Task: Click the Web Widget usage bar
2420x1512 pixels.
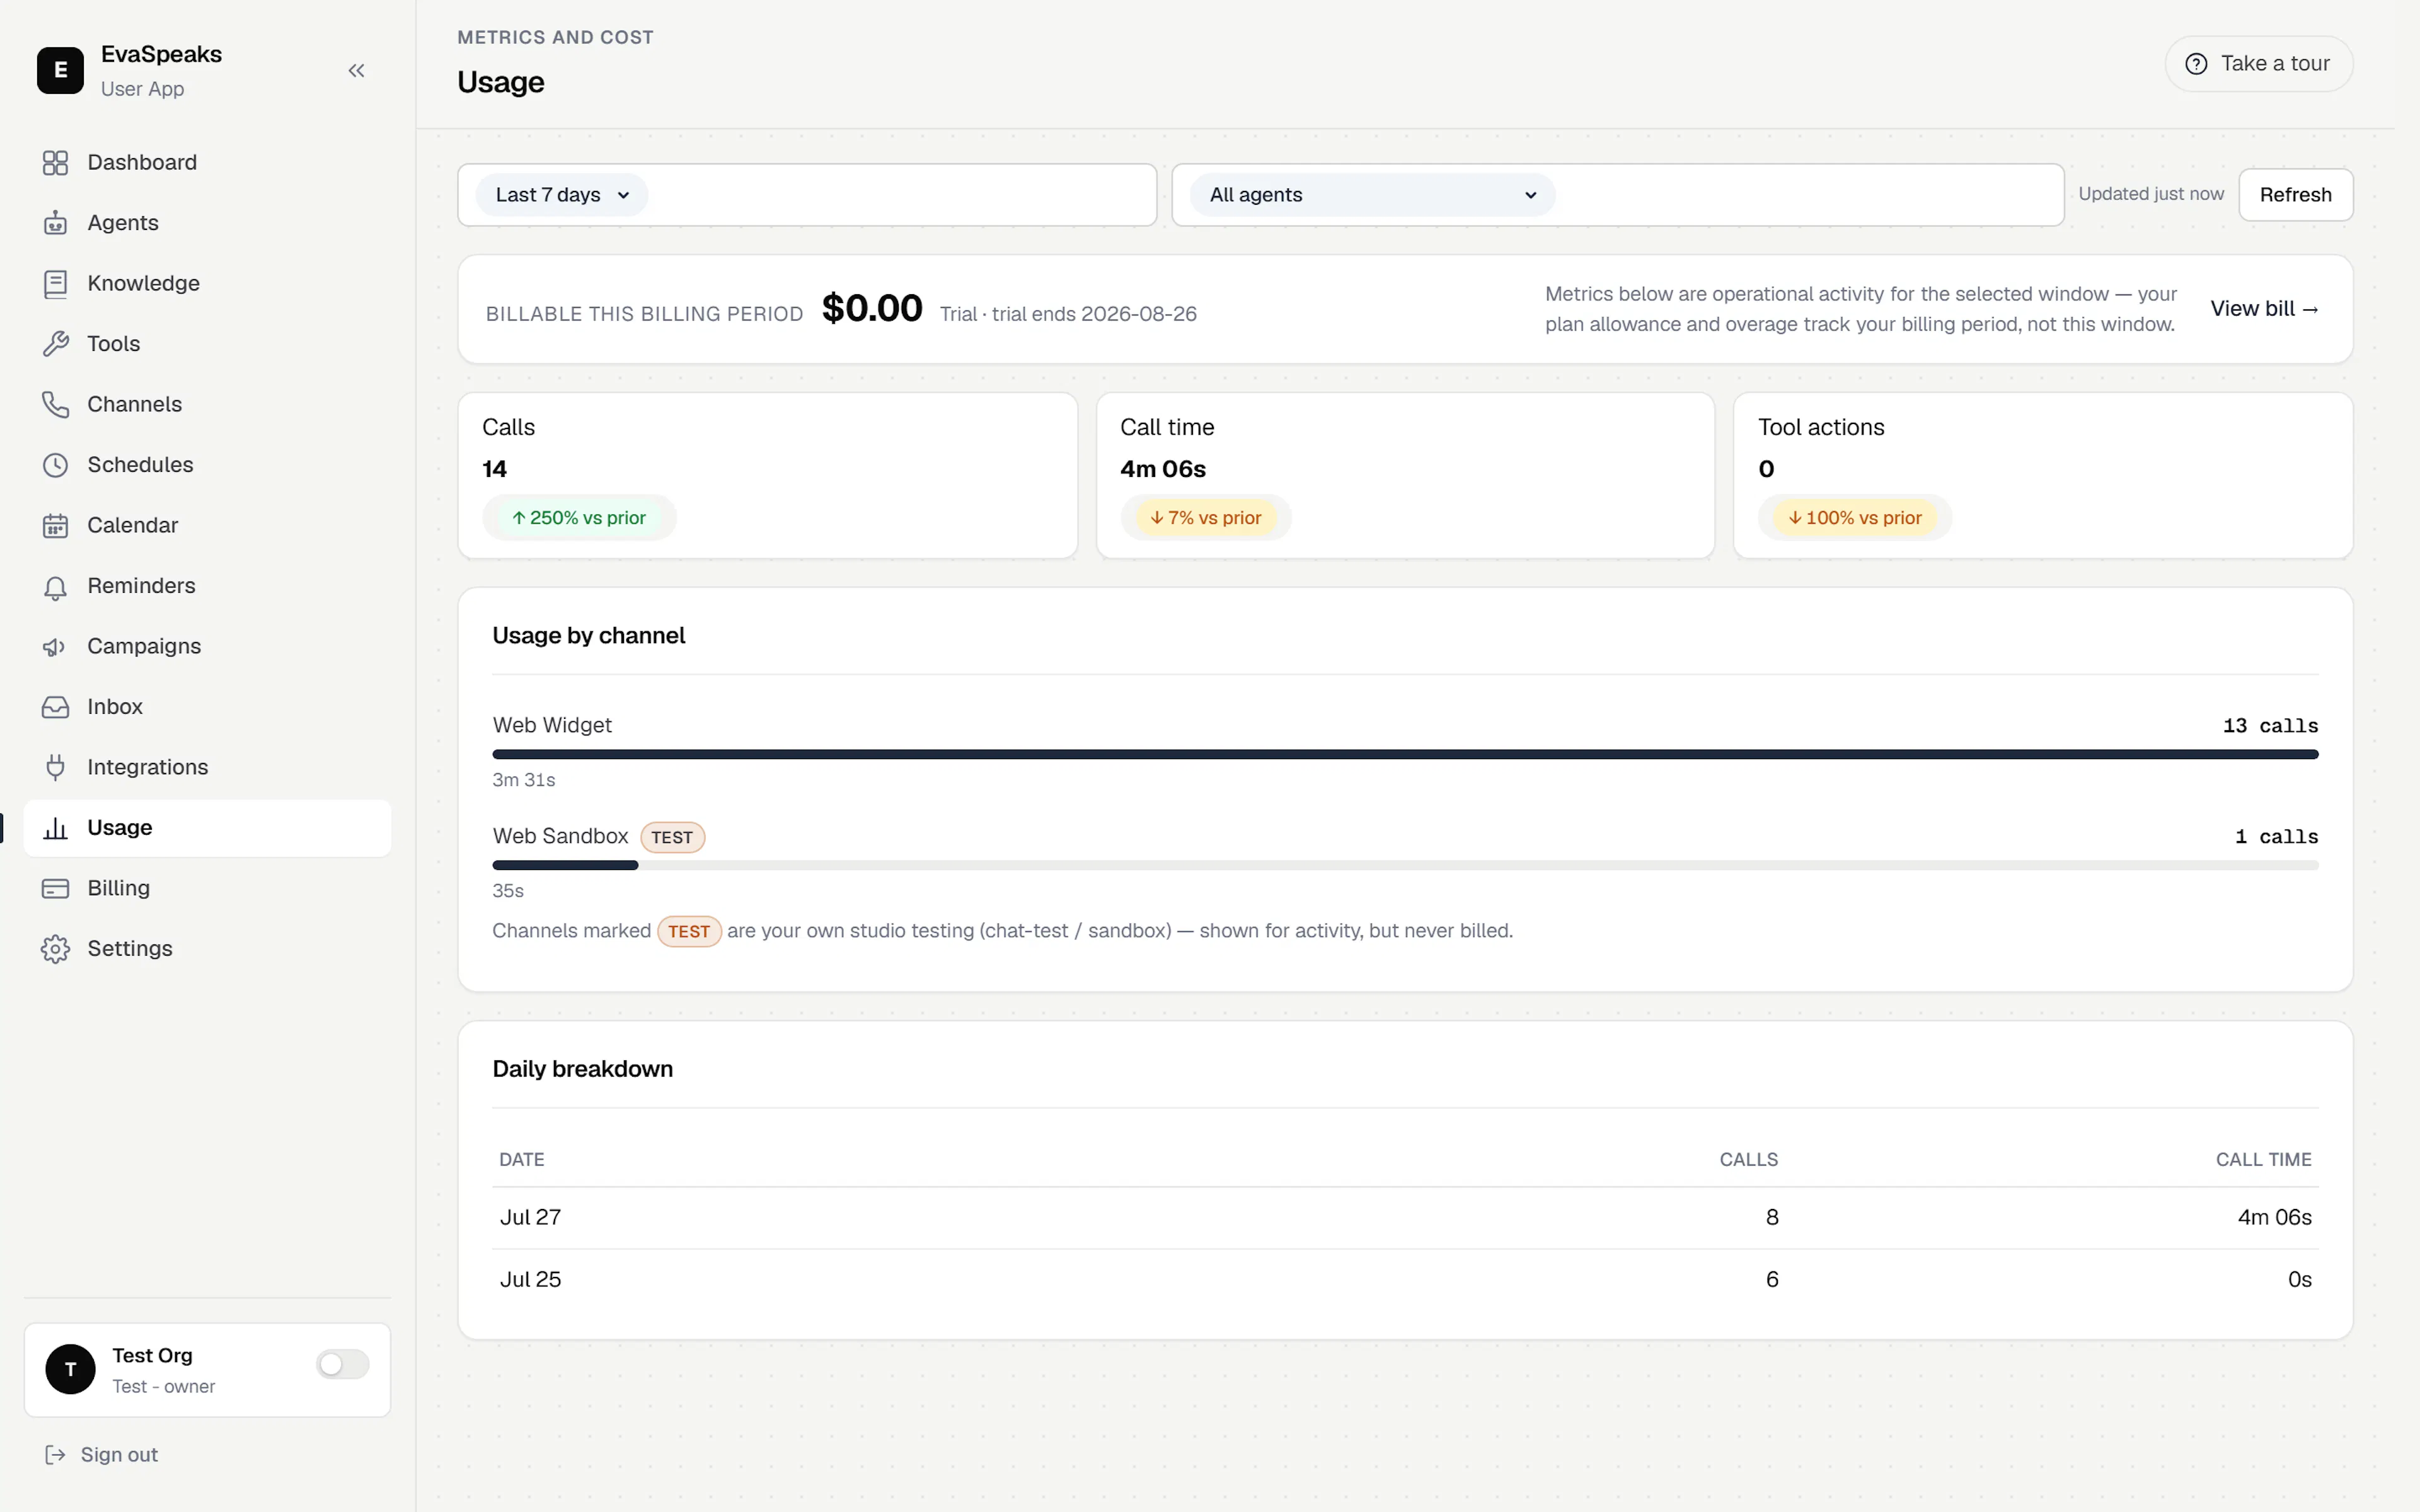Action: (x=1405, y=754)
